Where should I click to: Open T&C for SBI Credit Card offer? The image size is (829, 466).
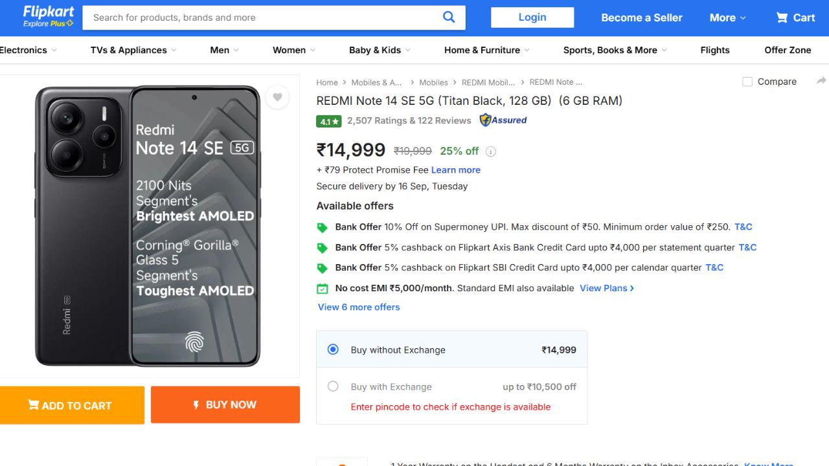pos(714,267)
